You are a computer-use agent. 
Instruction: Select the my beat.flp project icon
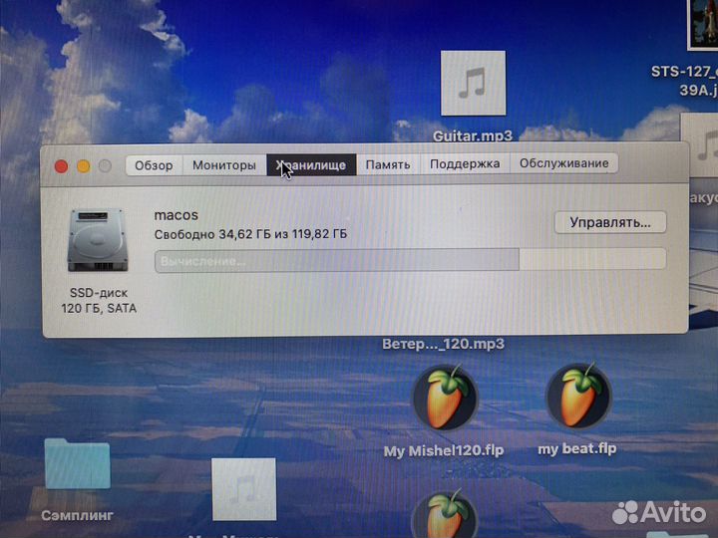pyautogui.click(x=578, y=396)
